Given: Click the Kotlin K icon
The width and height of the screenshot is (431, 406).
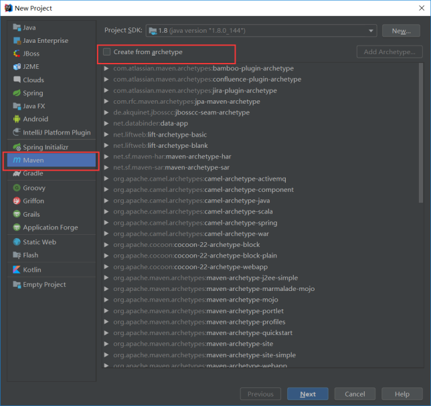Looking at the screenshot, I should 17,270.
